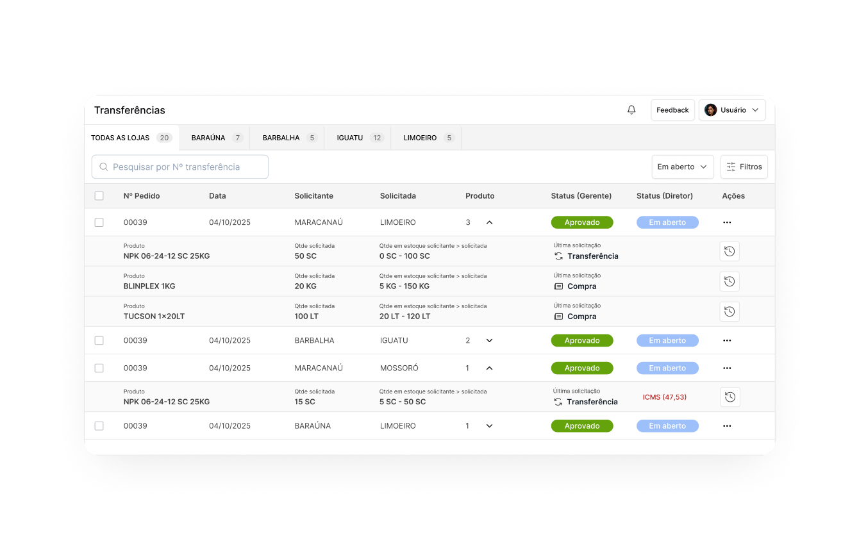View history for NPK 15 SC product
The width and height of the screenshot is (859, 551).
[x=730, y=397]
